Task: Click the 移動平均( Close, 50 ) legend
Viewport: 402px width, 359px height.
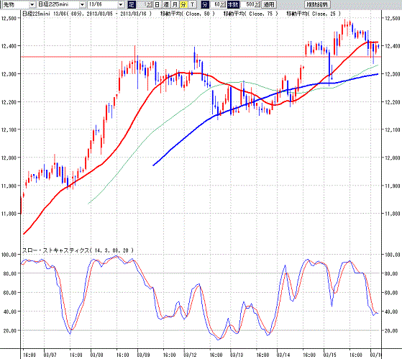Action: (188, 14)
